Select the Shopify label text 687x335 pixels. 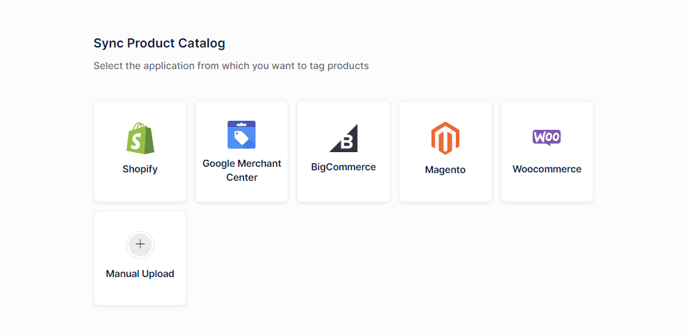pyautogui.click(x=140, y=169)
